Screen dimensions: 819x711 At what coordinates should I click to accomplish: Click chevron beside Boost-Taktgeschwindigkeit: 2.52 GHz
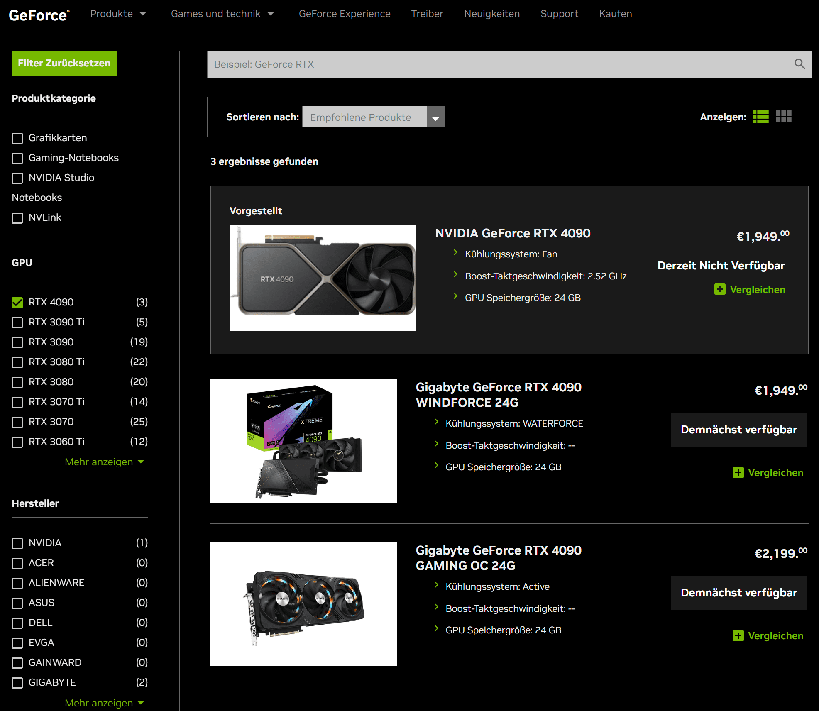[x=455, y=275]
